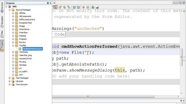Click the vertical scrollbar up arrow

pyautogui.click(x=181, y=11)
